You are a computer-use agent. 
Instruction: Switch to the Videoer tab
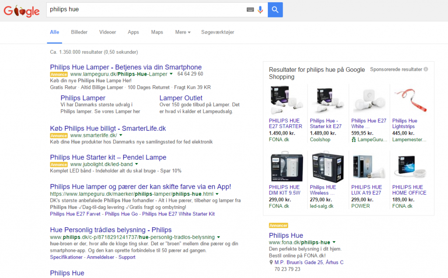click(108, 32)
